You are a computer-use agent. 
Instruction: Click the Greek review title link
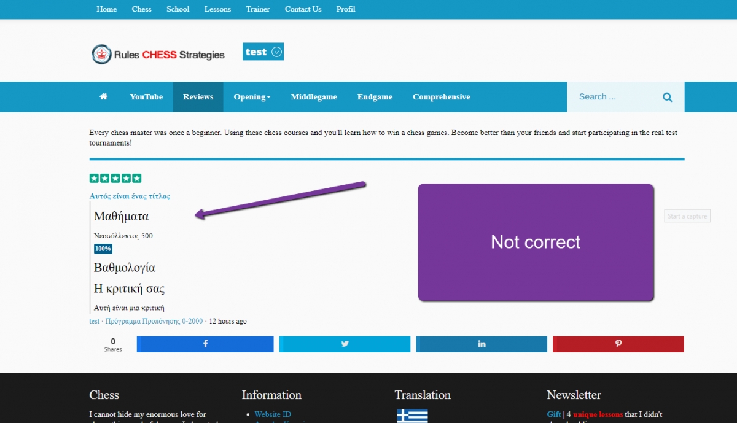click(130, 196)
